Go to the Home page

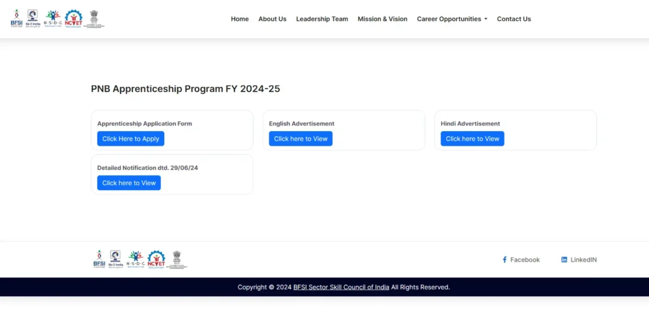[x=240, y=19]
